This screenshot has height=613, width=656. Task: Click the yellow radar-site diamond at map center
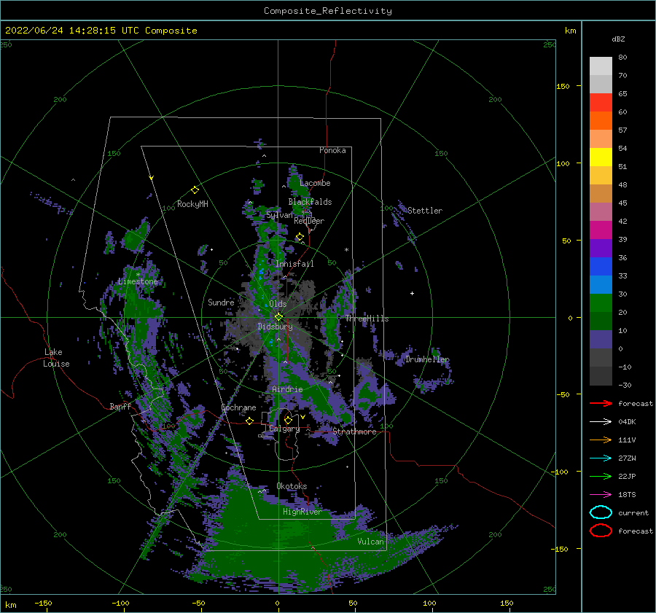(x=278, y=317)
